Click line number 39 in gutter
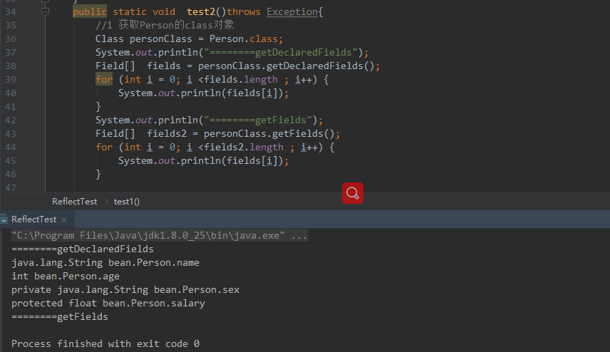Image resolution: width=610 pixels, height=352 pixels. coord(11,80)
